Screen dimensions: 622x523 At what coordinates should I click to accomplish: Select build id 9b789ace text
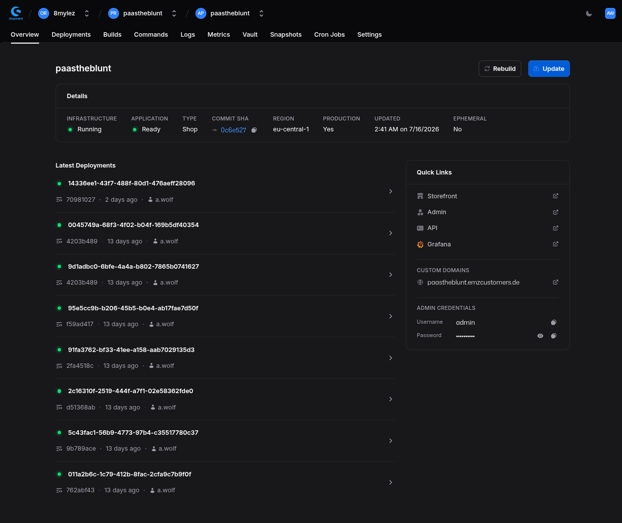click(x=81, y=449)
